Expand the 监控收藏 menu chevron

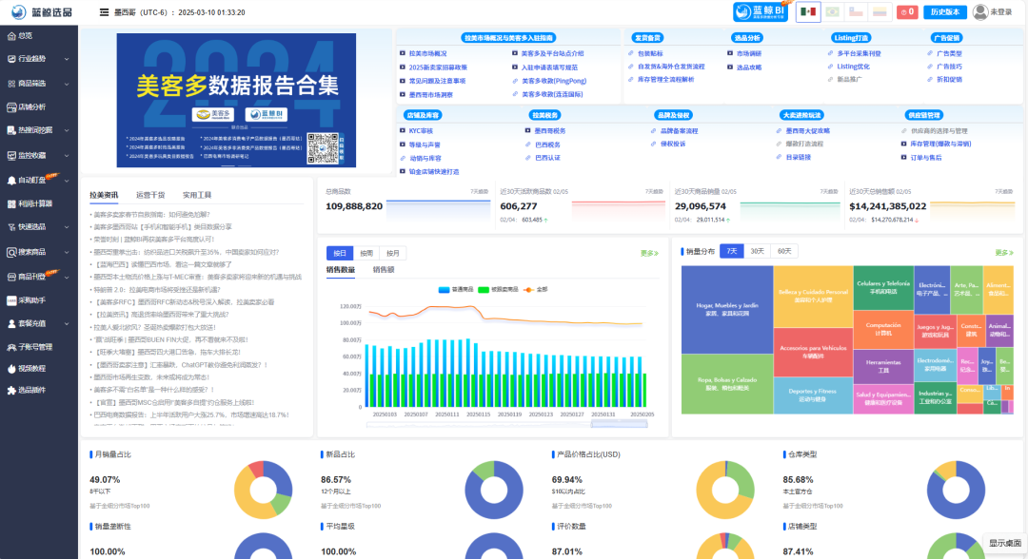(x=67, y=156)
